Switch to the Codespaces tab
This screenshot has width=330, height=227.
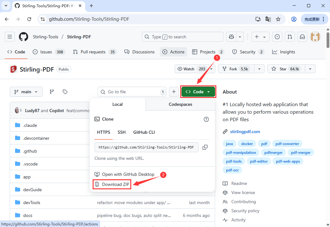pyautogui.click(x=180, y=104)
